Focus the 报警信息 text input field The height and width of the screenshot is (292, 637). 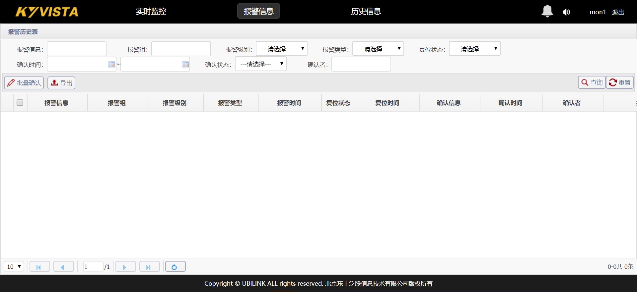pyautogui.click(x=77, y=49)
